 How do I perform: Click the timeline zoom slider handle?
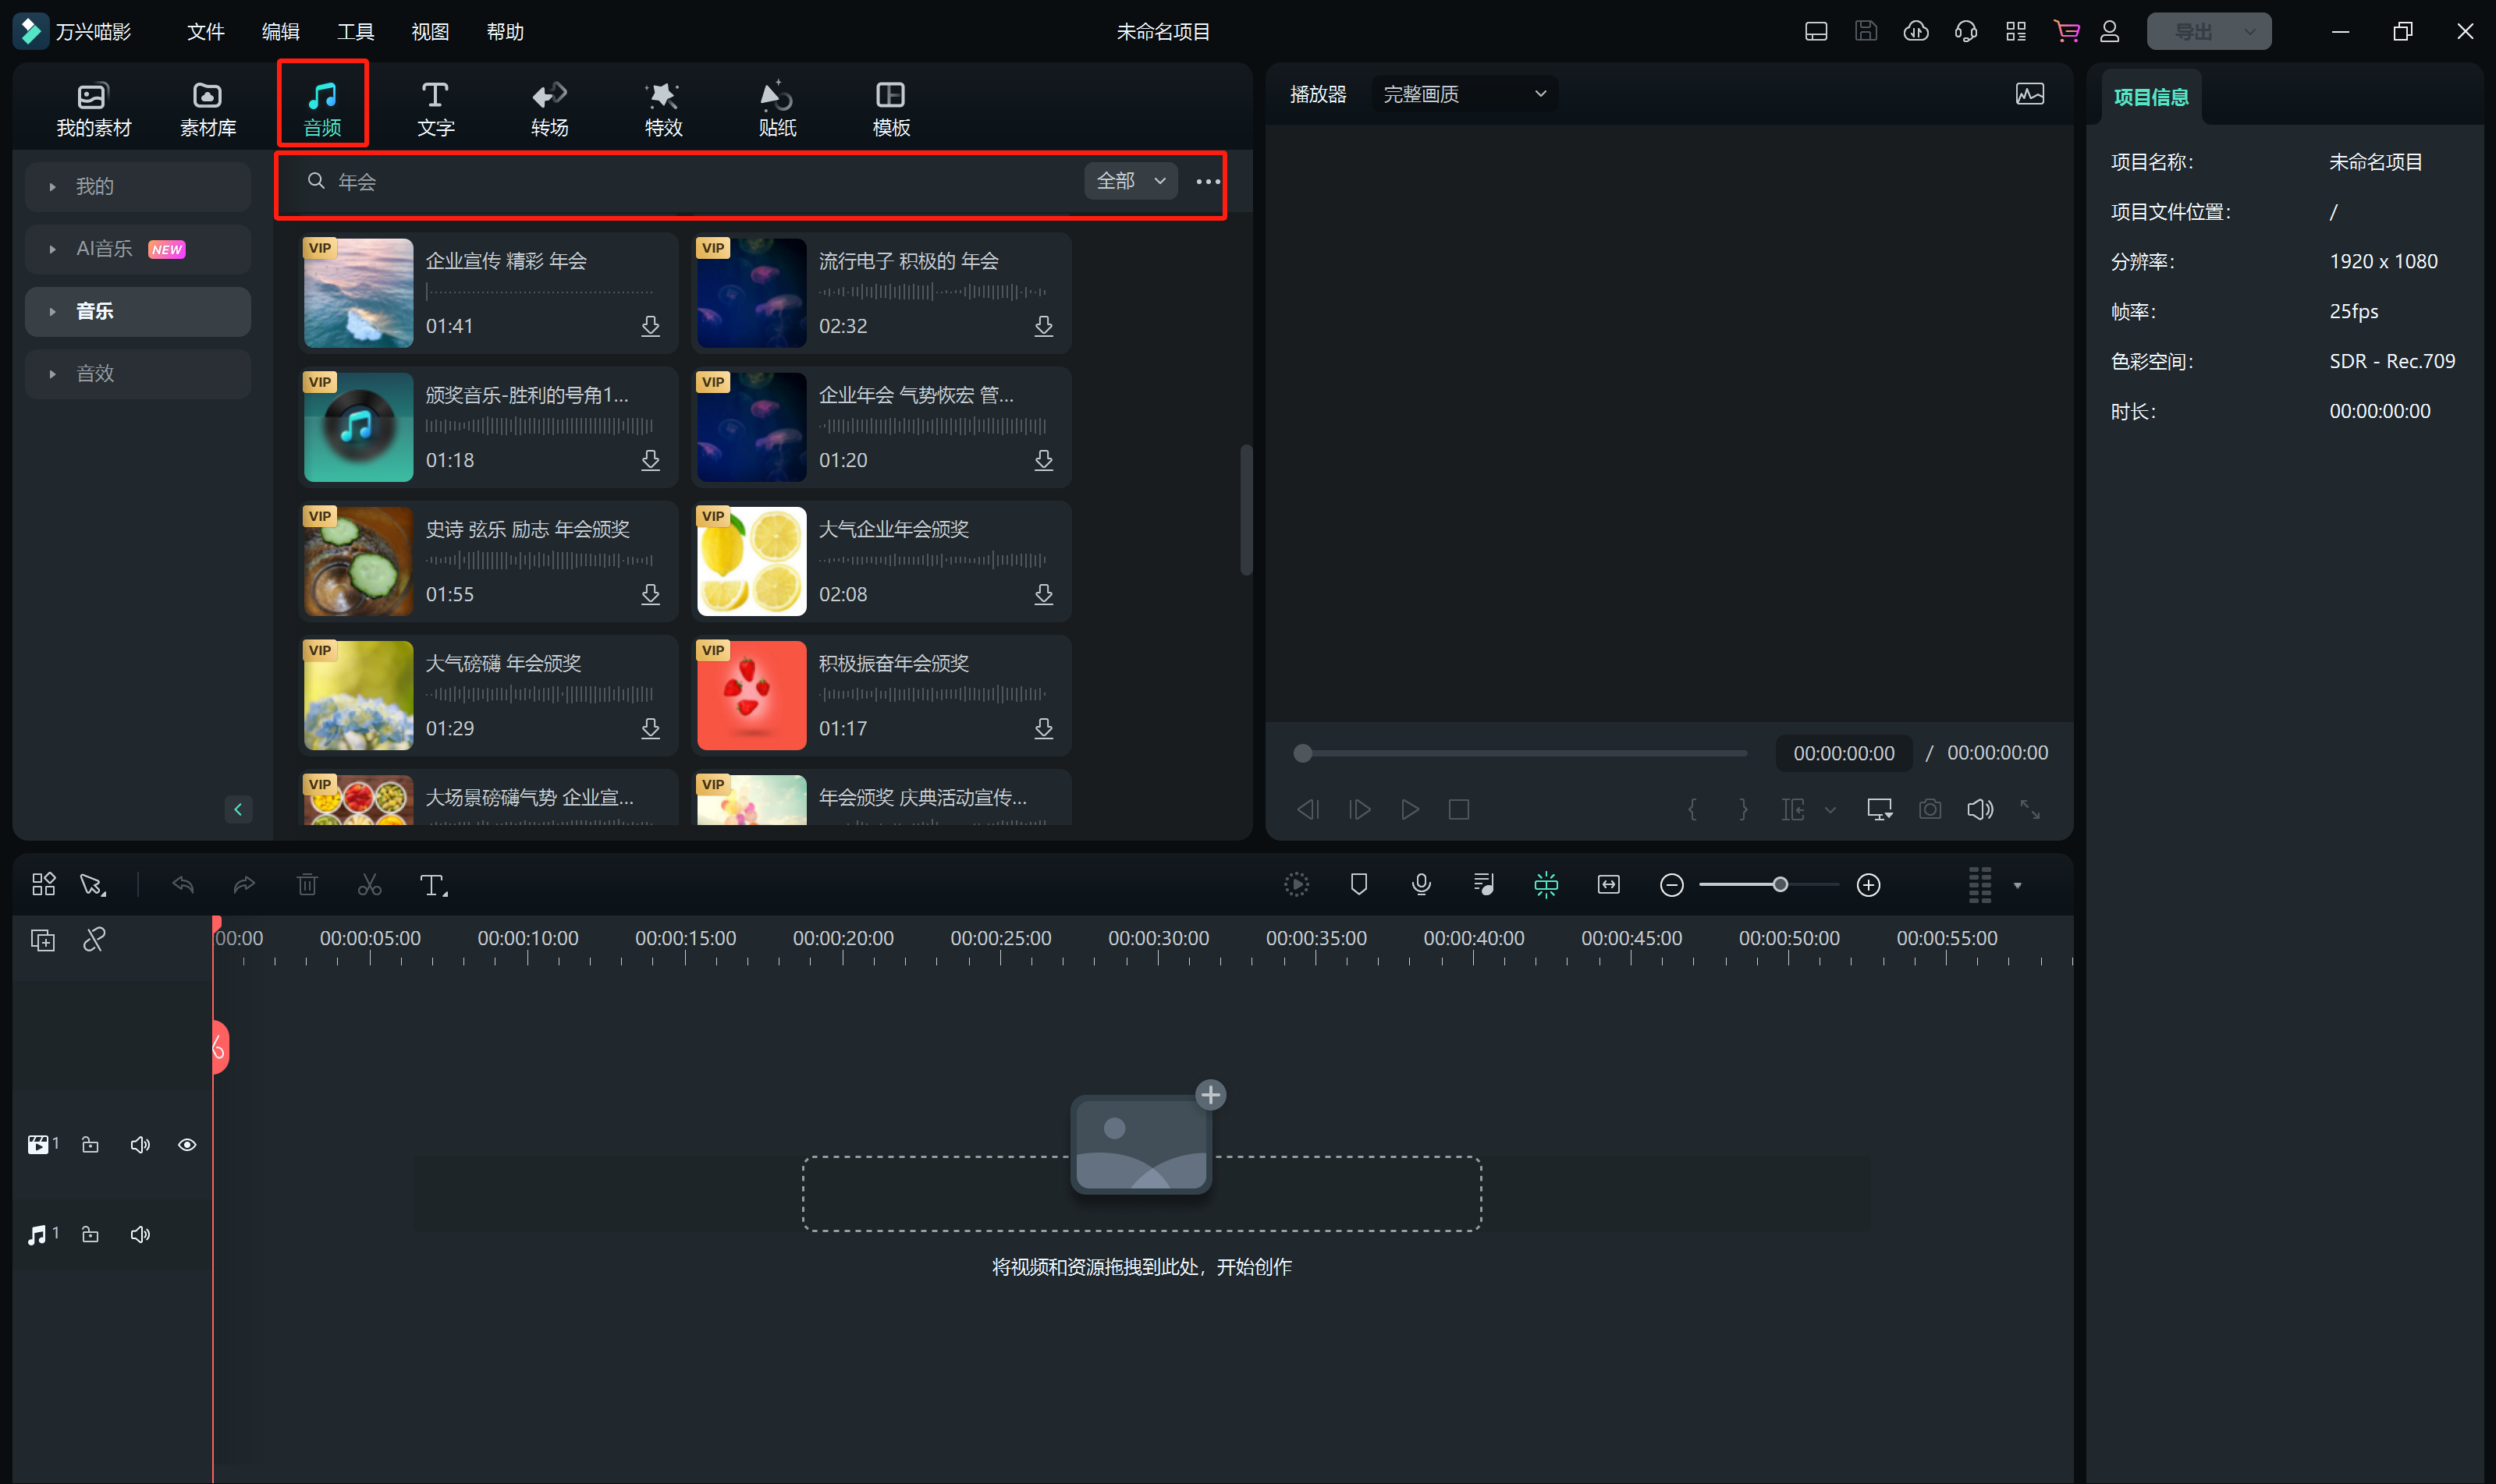1780,885
